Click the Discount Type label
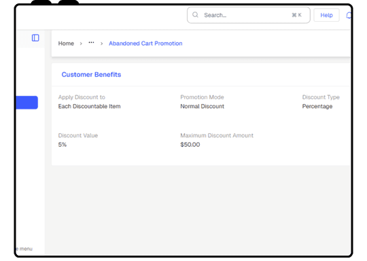The height and width of the screenshot is (261, 367). click(x=321, y=97)
